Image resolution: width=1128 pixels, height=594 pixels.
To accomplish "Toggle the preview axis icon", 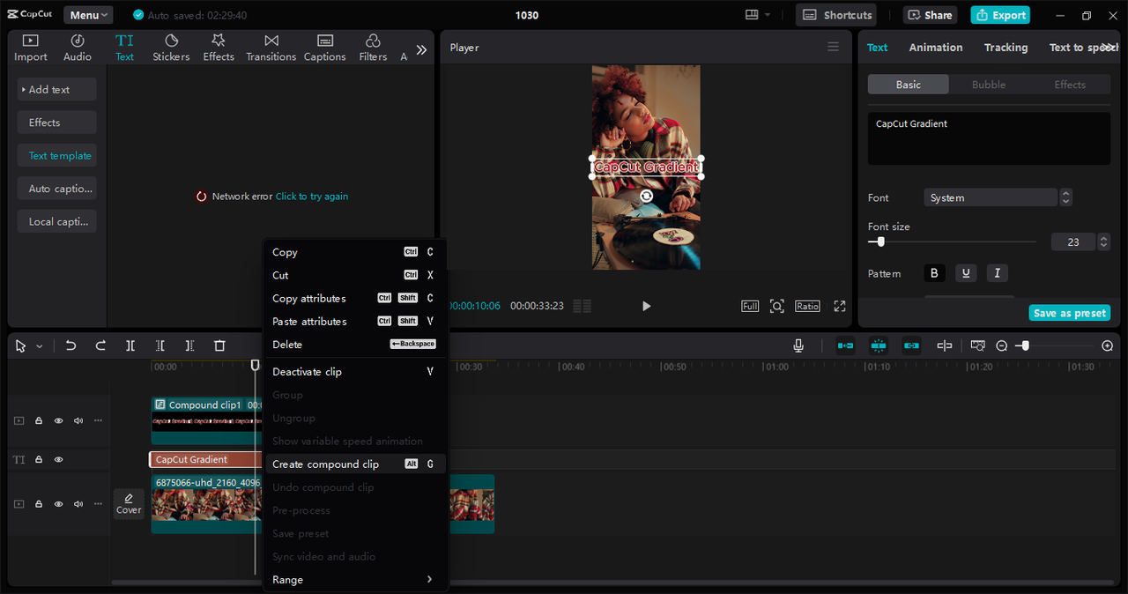I will point(944,345).
